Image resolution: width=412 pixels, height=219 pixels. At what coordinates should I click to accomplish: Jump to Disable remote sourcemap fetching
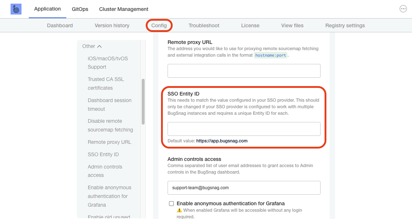pos(110,125)
